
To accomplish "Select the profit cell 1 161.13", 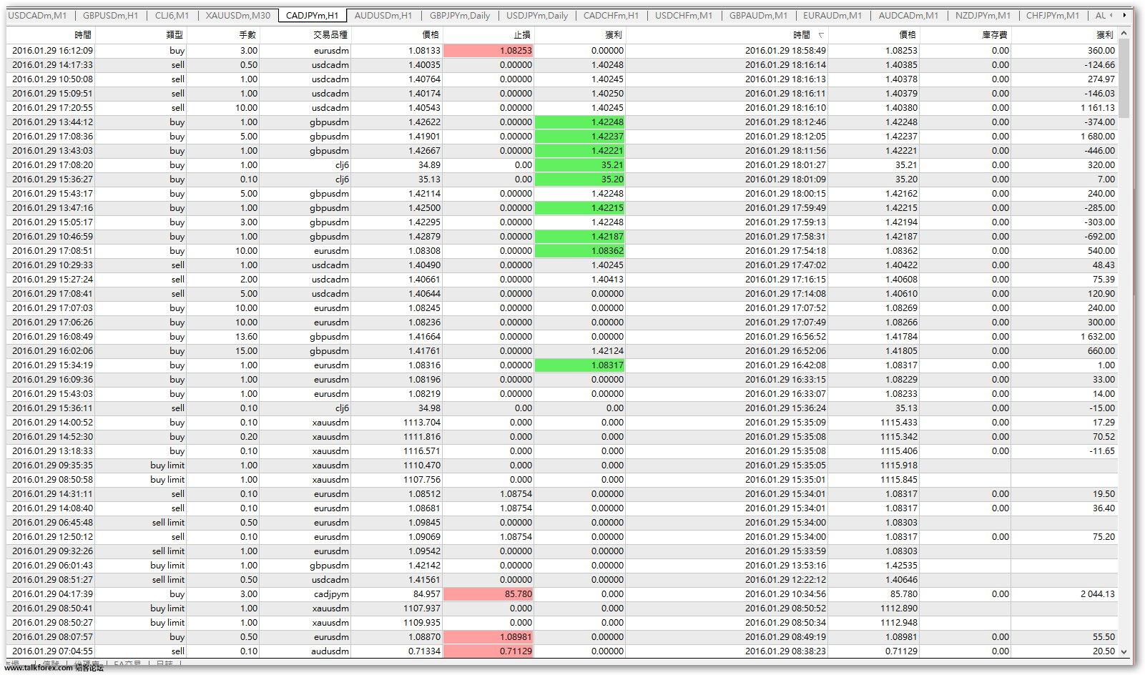I will pyautogui.click(x=1097, y=108).
